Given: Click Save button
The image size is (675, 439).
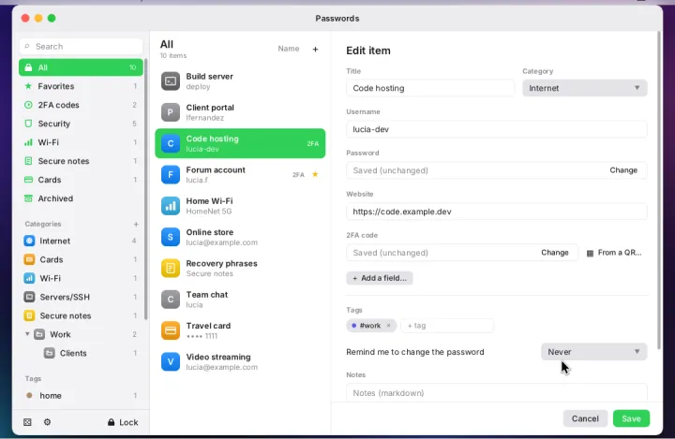Looking at the screenshot, I should click(631, 418).
